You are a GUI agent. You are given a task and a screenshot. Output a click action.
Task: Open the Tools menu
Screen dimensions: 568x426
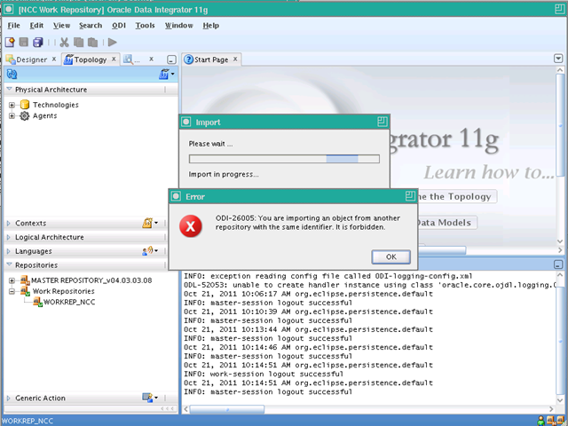(146, 26)
